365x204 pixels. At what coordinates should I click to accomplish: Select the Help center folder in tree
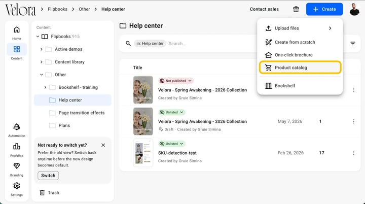72,100
